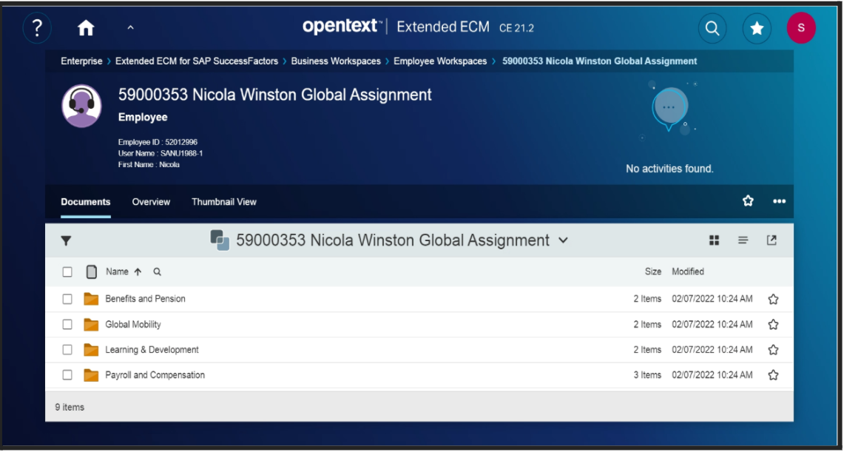Image resolution: width=844 pixels, height=452 pixels.
Task: Check the Benefits and Pension checkbox
Action: pyautogui.click(x=67, y=299)
